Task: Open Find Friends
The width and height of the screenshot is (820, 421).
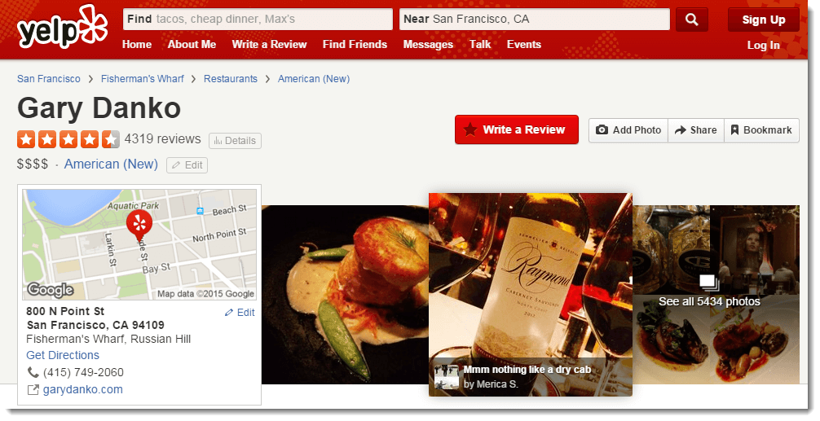Action: 355,45
